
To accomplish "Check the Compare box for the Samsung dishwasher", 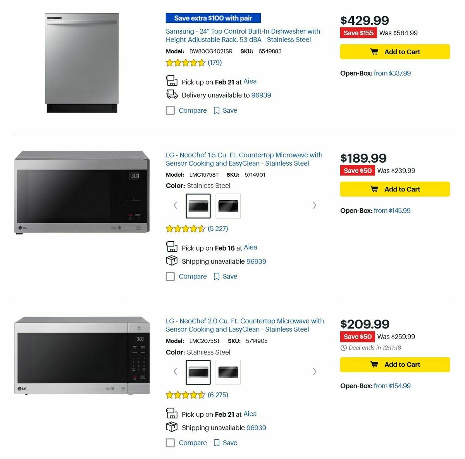I will (170, 110).
